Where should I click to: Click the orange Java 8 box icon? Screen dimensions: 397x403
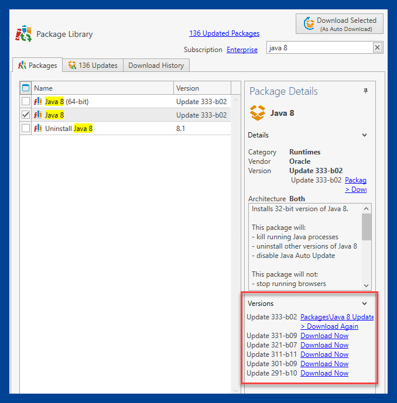point(257,113)
